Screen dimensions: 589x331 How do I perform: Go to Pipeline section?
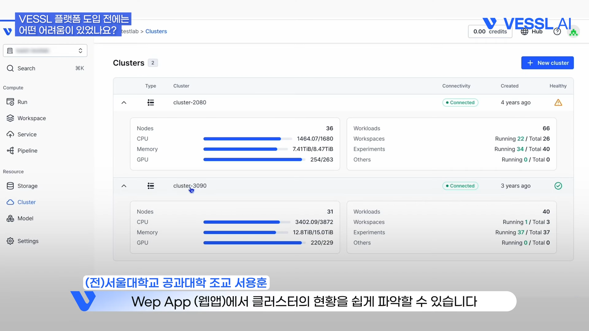[27, 150]
